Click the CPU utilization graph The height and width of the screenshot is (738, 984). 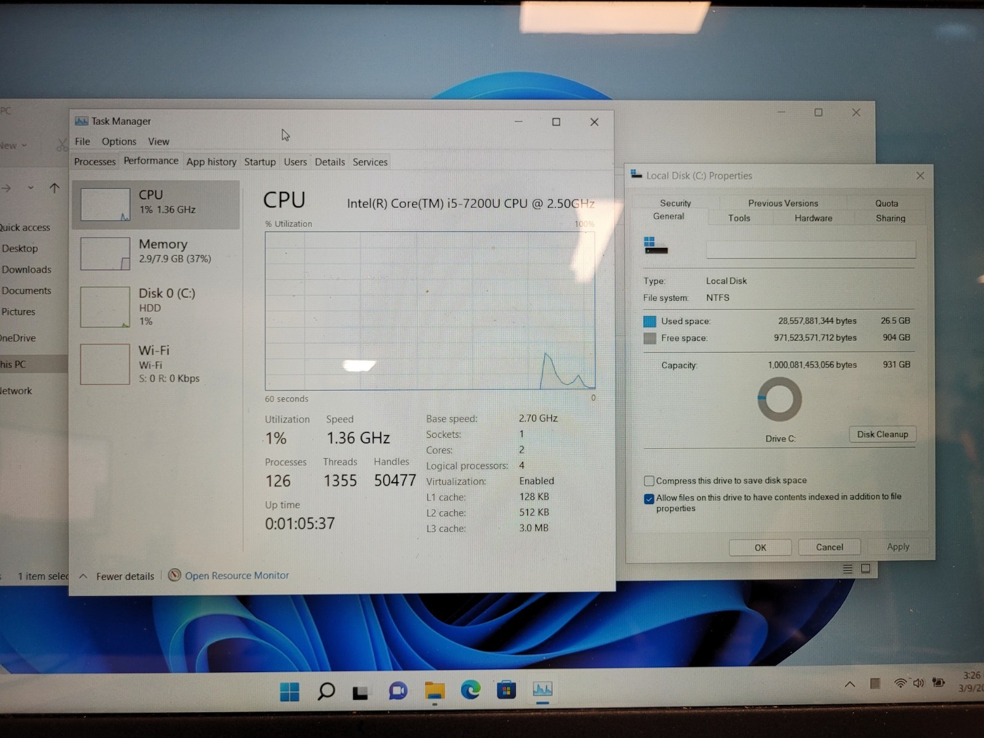(430, 311)
